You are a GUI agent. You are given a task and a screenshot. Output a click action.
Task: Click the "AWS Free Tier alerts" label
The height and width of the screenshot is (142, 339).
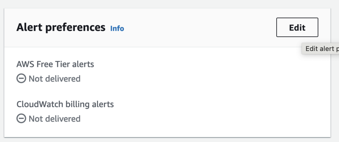tap(55, 64)
